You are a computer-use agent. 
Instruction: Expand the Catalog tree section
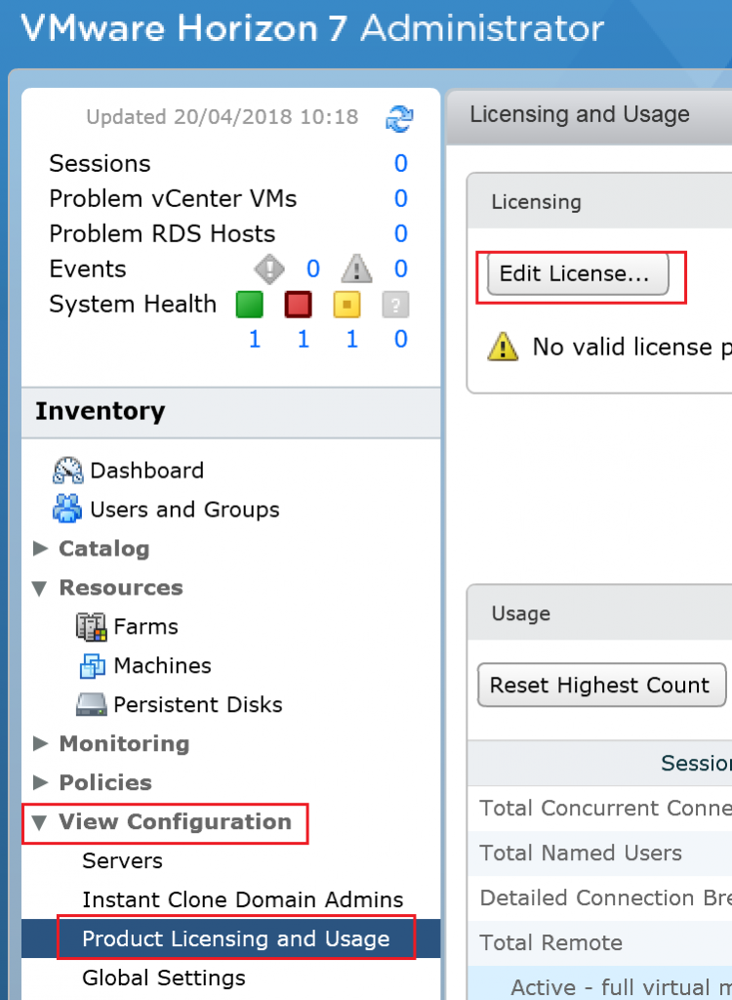pyautogui.click(x=39, y=548)
